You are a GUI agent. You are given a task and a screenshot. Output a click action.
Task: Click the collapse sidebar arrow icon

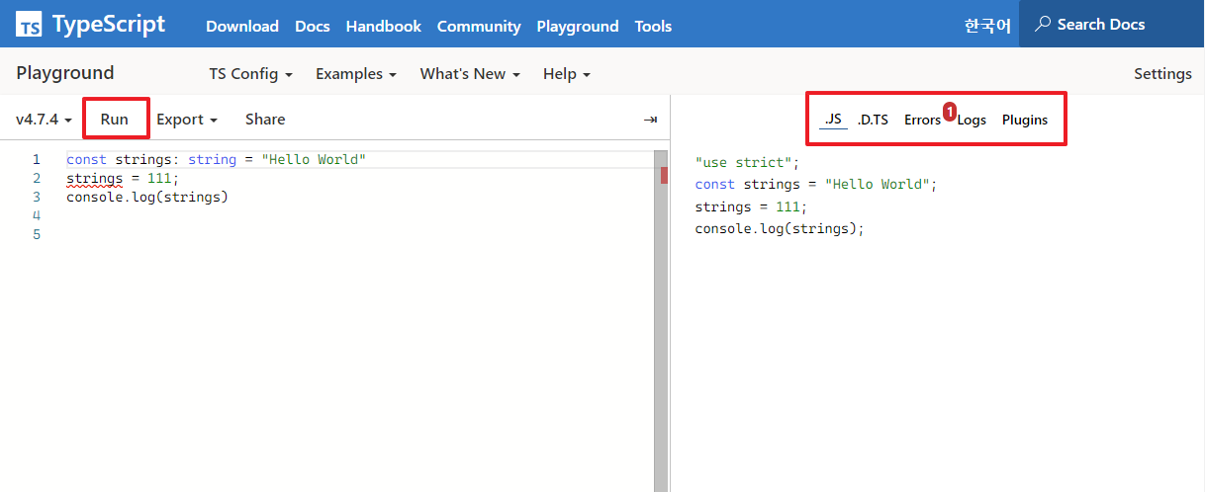click(650, 120)
